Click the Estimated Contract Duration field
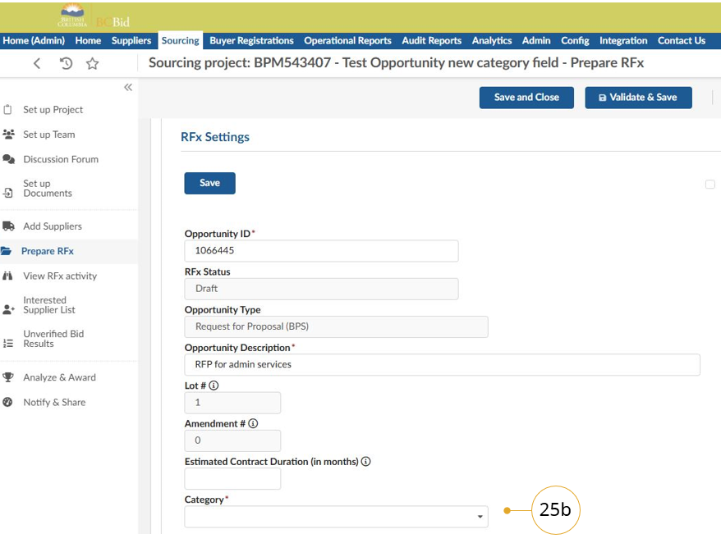The width and height of the screenshot is (721, 543). point(232,479)
